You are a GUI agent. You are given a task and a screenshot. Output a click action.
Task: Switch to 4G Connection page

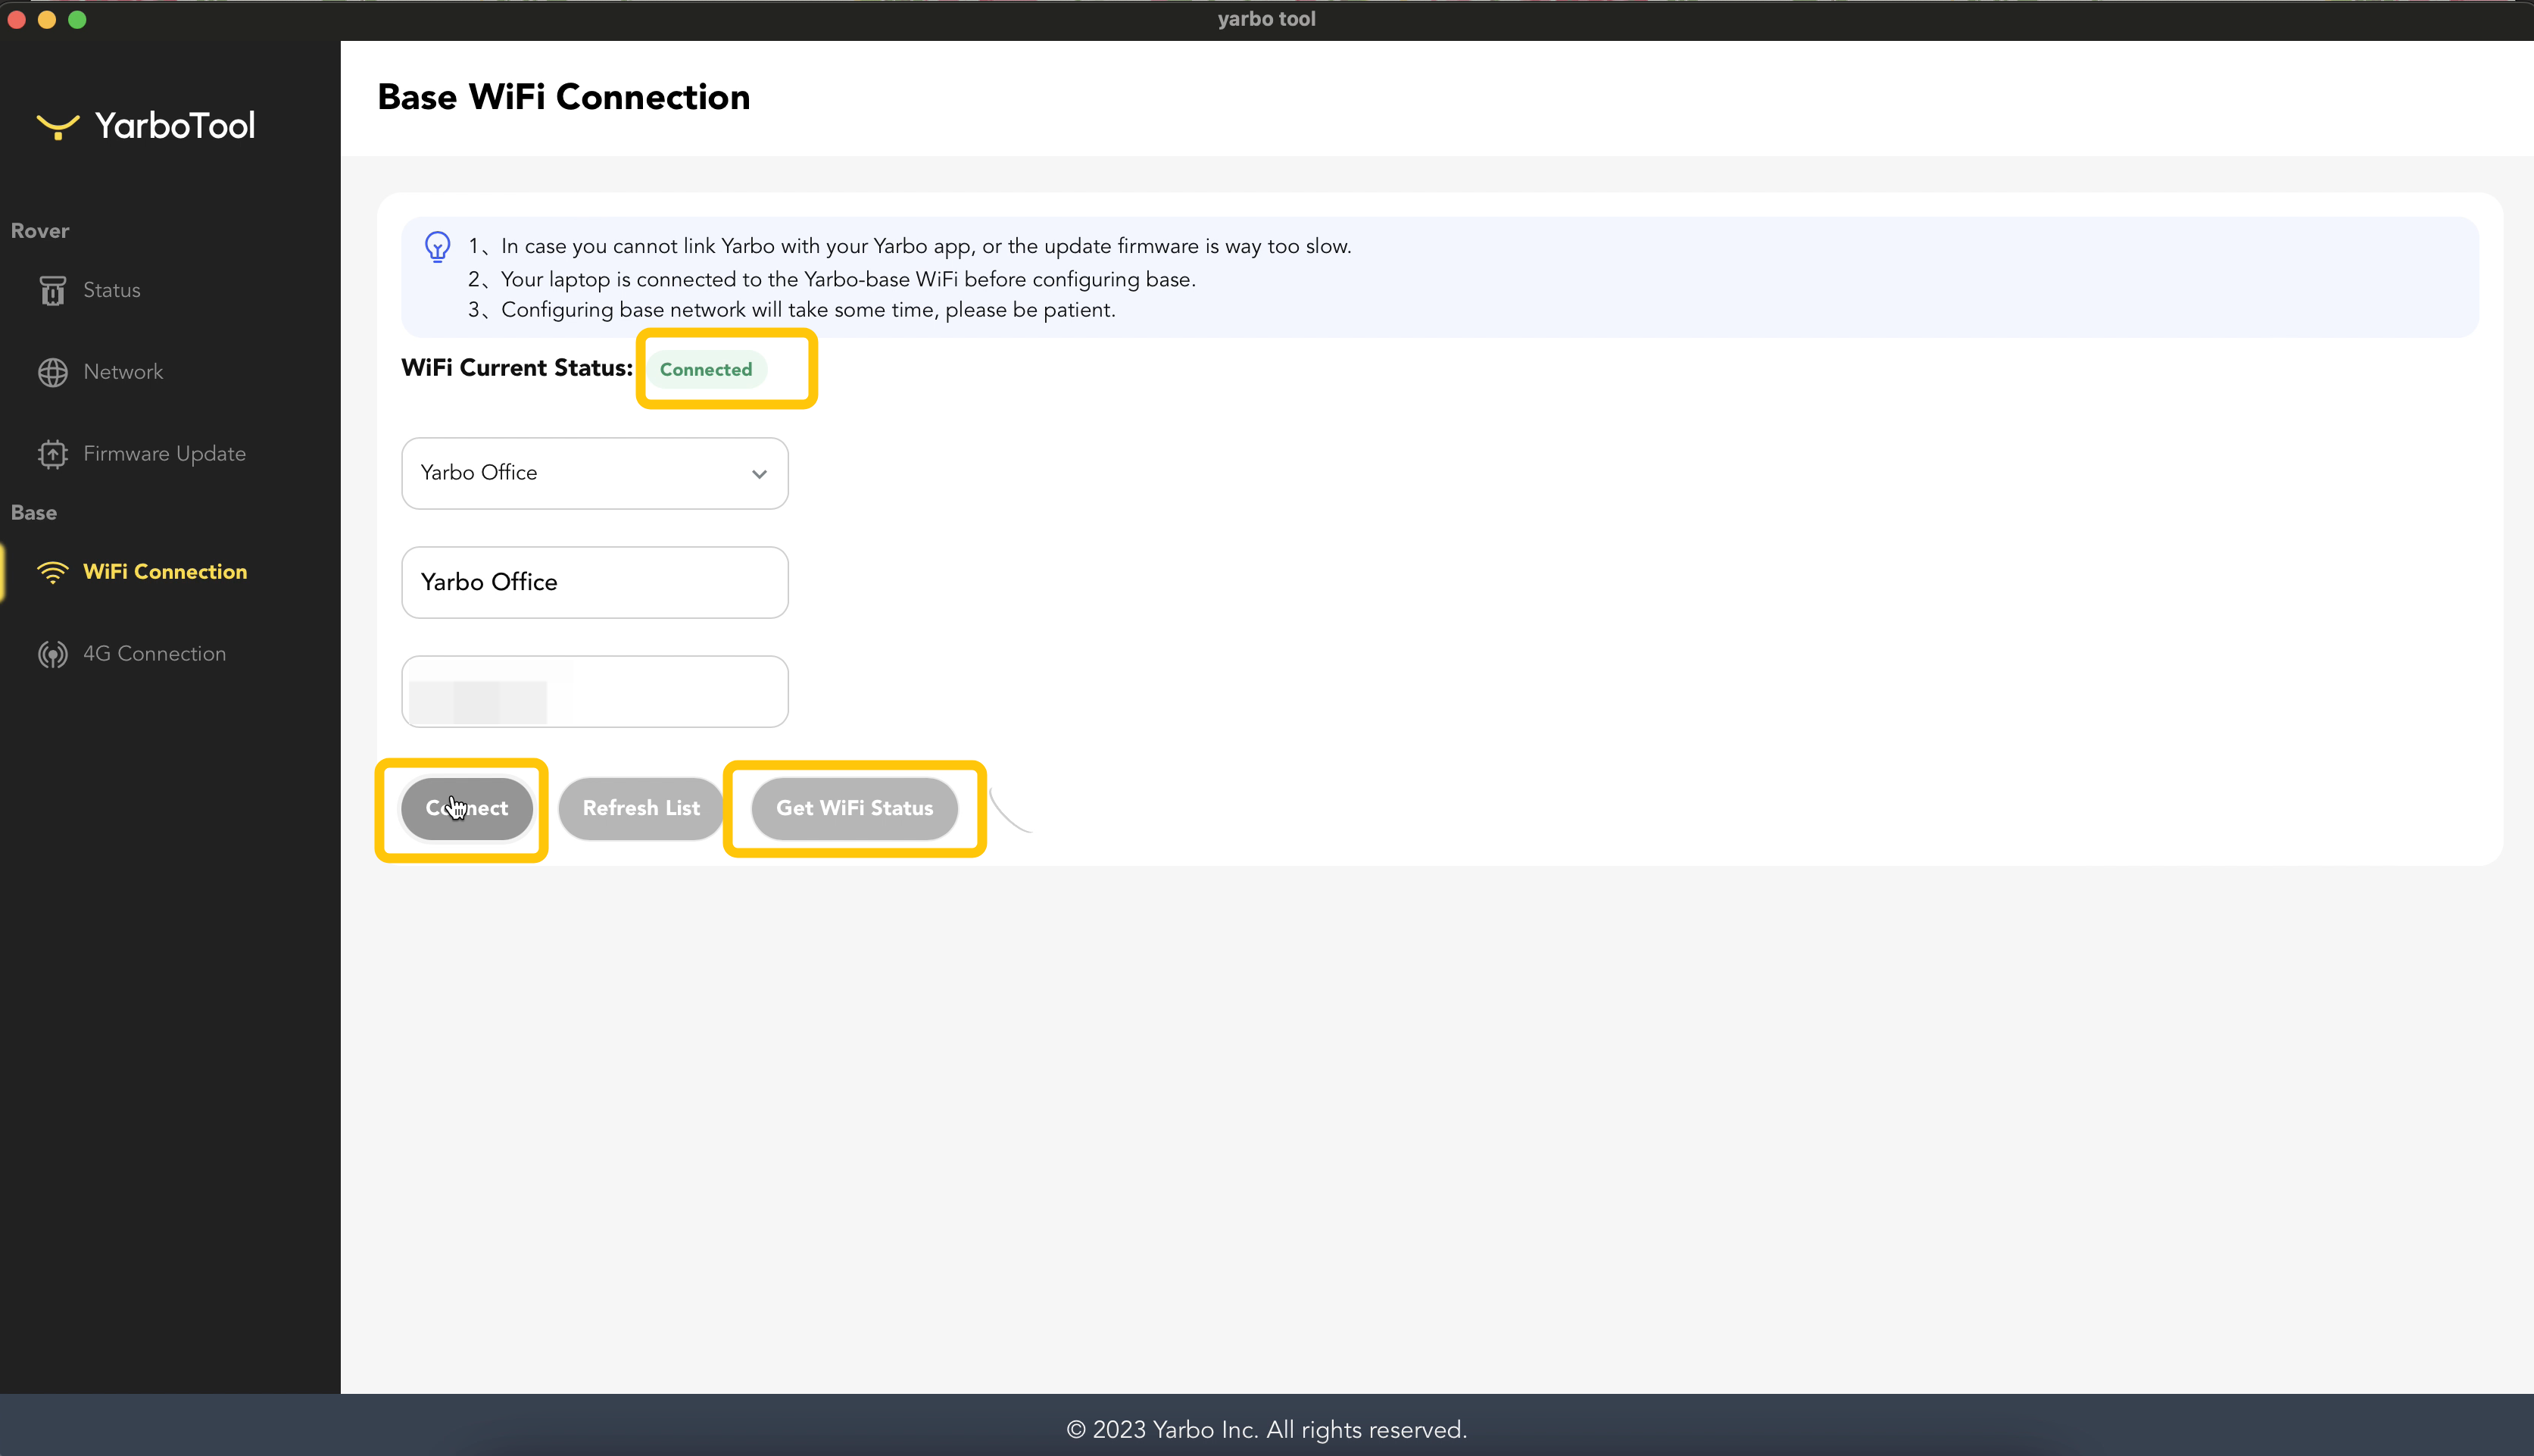click(x=154, y=654)
